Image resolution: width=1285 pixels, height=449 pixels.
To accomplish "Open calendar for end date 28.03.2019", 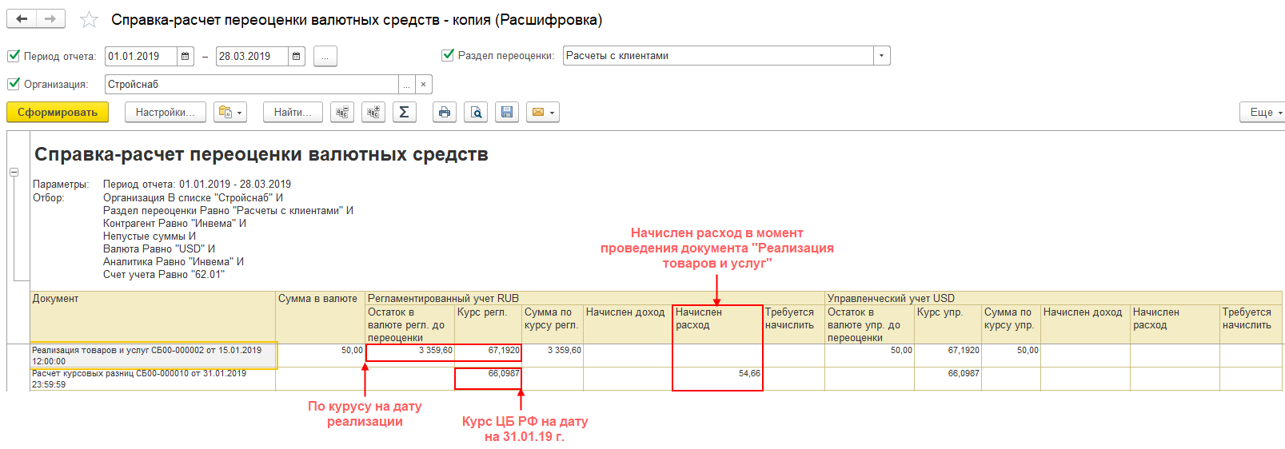I will (297, 56).
